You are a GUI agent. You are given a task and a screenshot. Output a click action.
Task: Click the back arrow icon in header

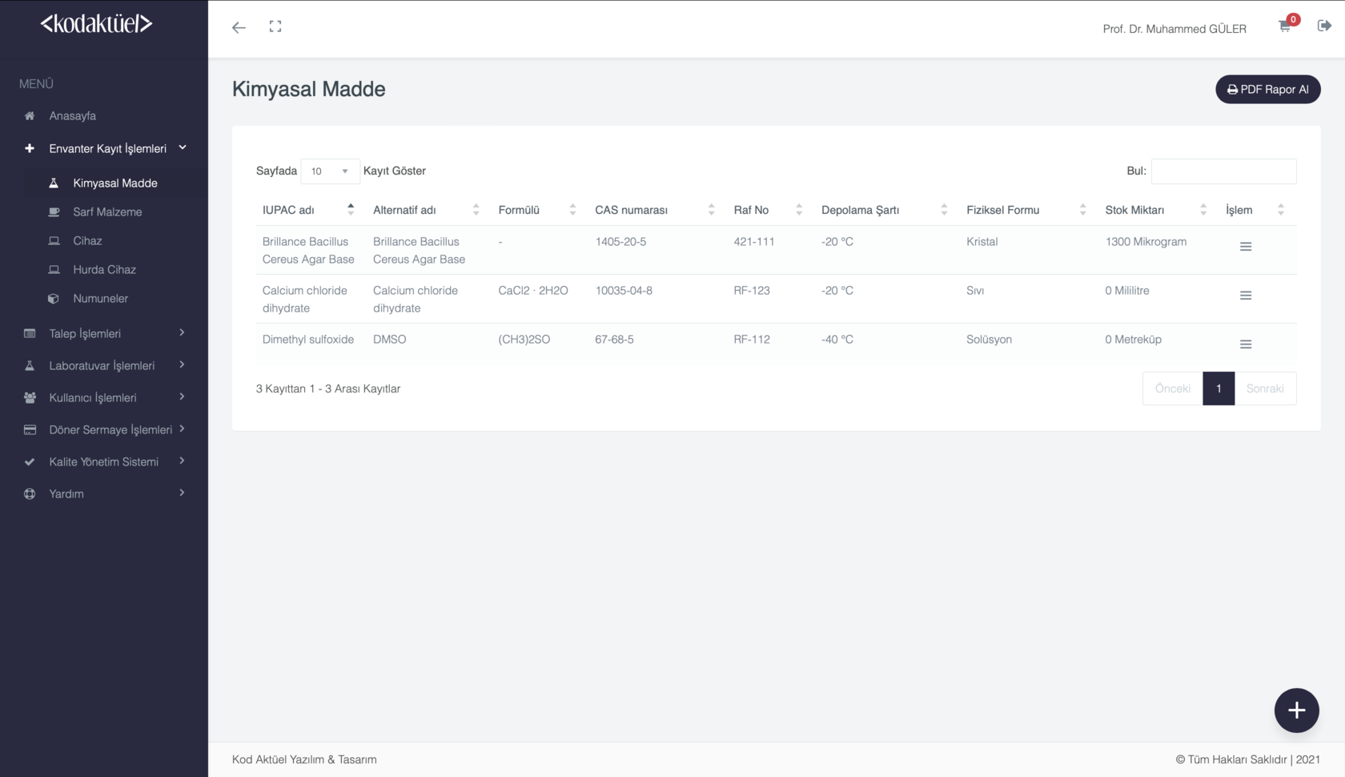pyautogui.click(x=239, y=27)
